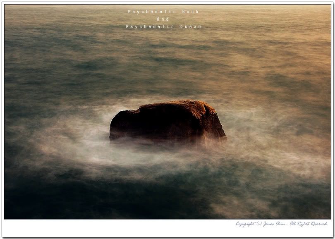The height and width of the screenshot is (239, 335).
Task: Click the James Chin copyright text
Action: 282,224
